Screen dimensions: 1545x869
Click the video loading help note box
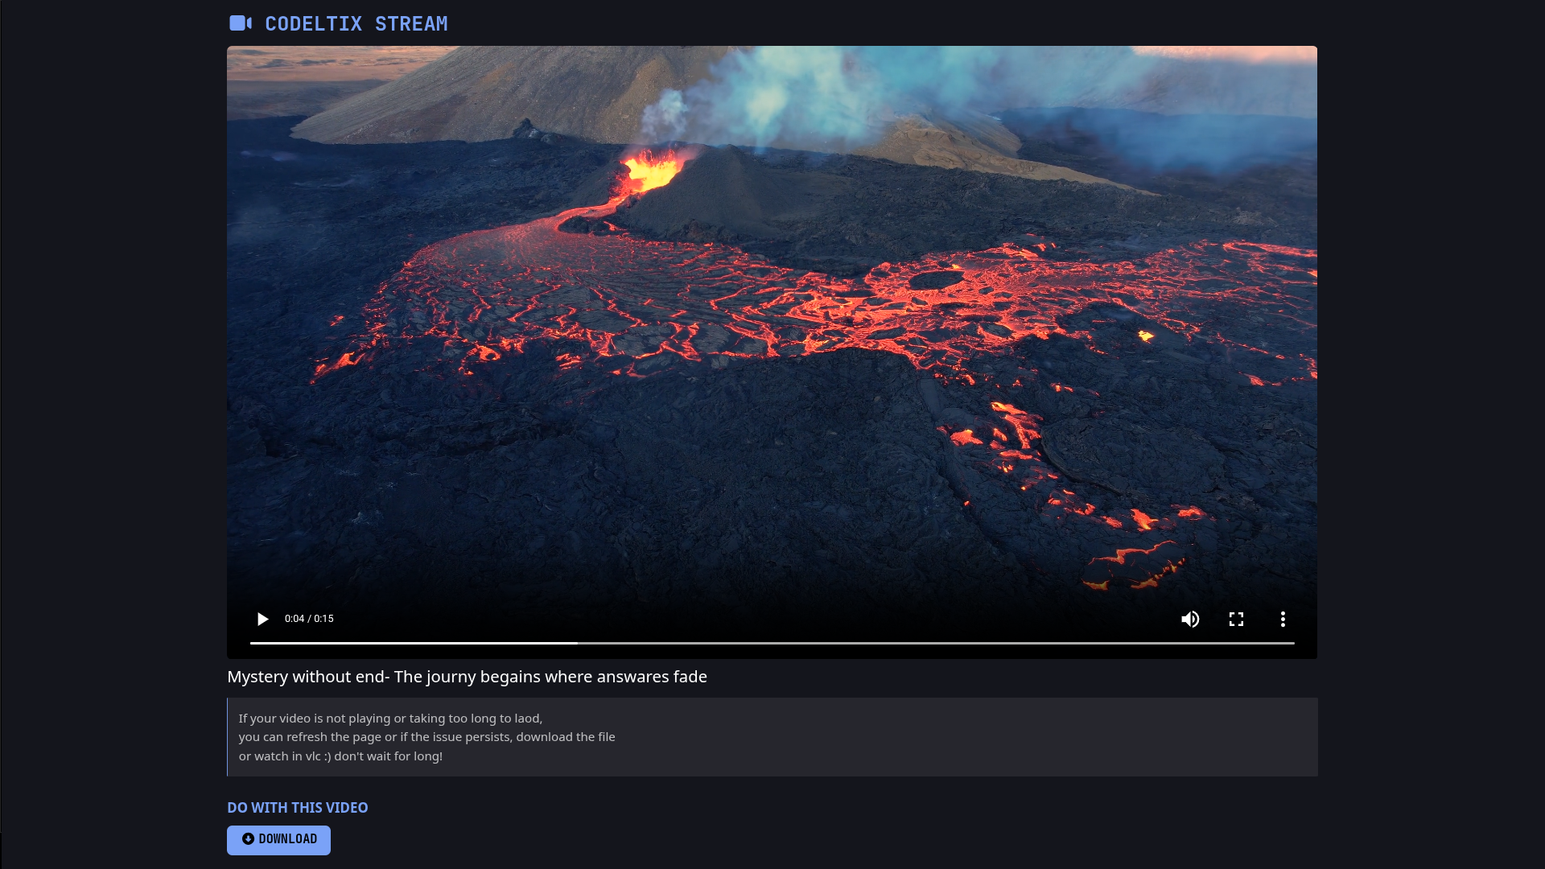pyautogui.click(x=885, y=736)
